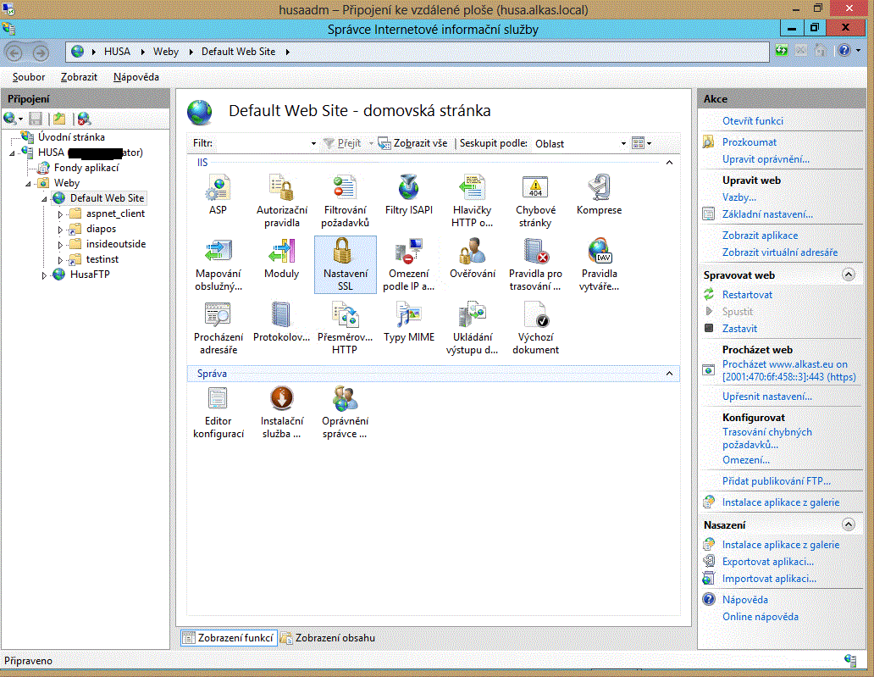Open the Výchozí dokument icon
This screenshot has width=874, height=677.
pyautogui.click(x=535, y=316)
